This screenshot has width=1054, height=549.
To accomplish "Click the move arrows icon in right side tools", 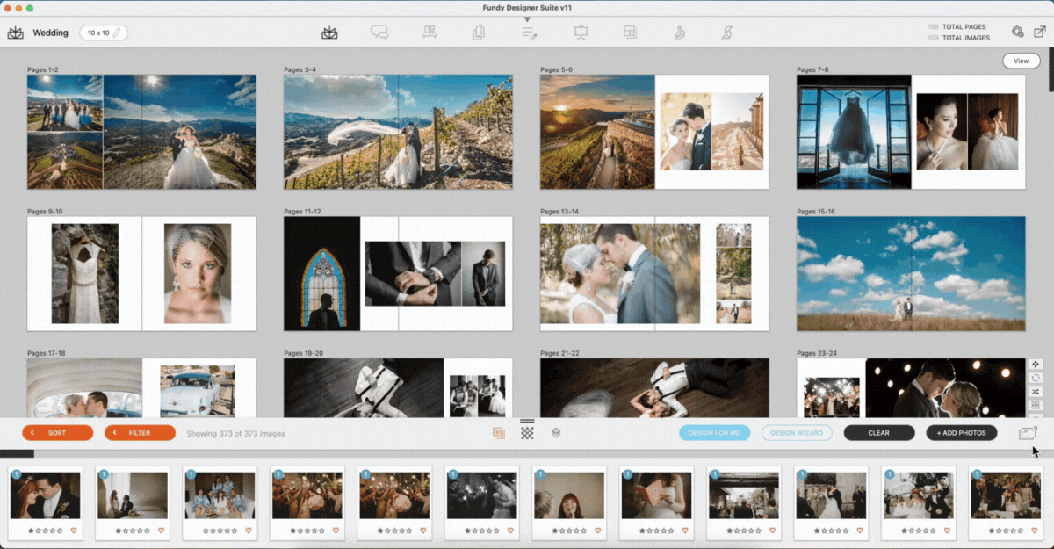I will coord(1036,364).
